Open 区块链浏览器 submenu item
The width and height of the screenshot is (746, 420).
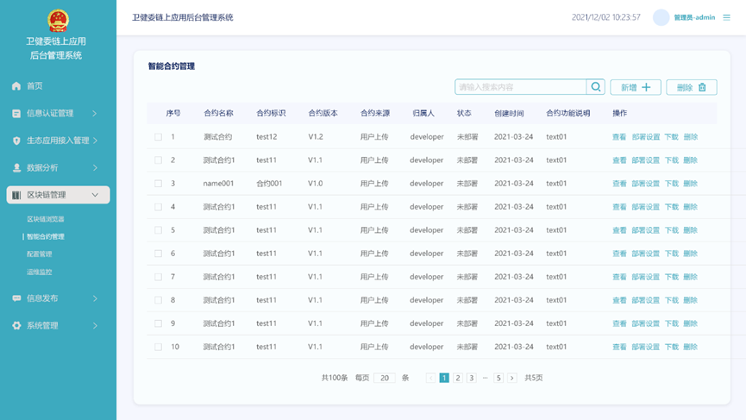45,219
